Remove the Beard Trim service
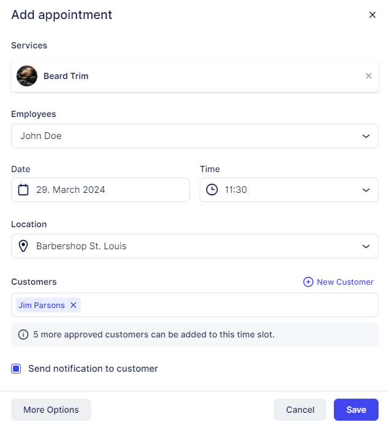The height and width of the screenshot is (425, 389). (369, 76)
